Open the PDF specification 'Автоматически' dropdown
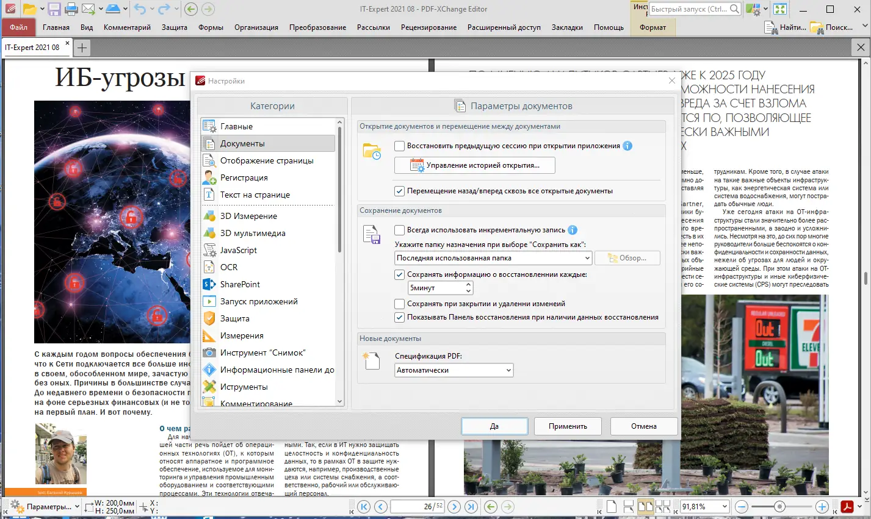871x519 pixels. click(x=454, y=370)
